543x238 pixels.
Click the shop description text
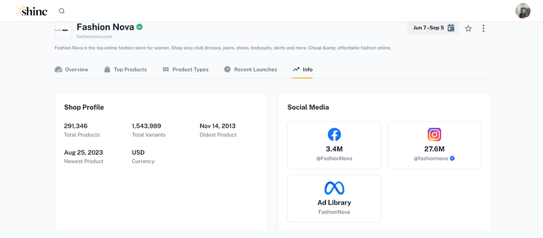[x=223, y=48]
